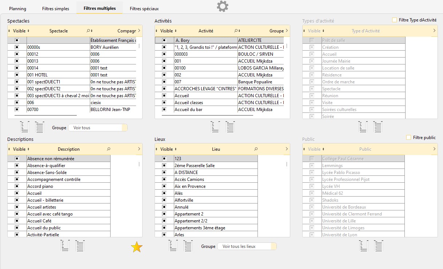Sort by the Description column header
The image size is (443, 269).
[x=68, y=149]
